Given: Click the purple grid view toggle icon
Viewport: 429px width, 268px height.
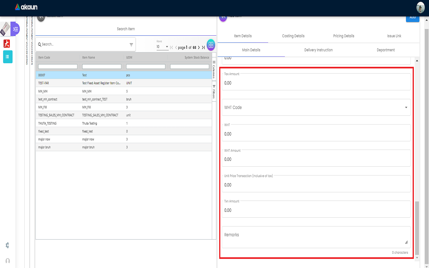Looking at the screenshot, I should [211, 45].
